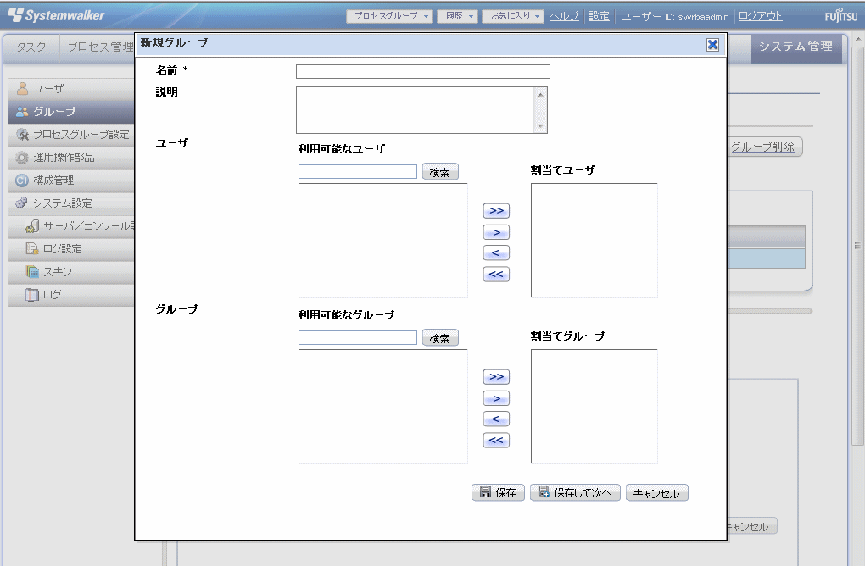Open the お気に入り favorites dropdown
865x566 pixels.
(512, 16)
